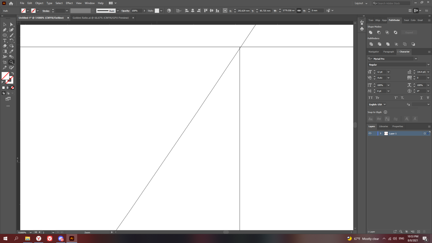Click the Expand button in Pathfinder

click(409, 33)
